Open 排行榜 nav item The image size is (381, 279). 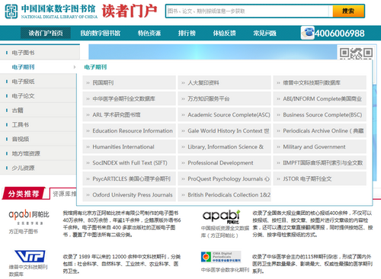(x=187, y=33)
